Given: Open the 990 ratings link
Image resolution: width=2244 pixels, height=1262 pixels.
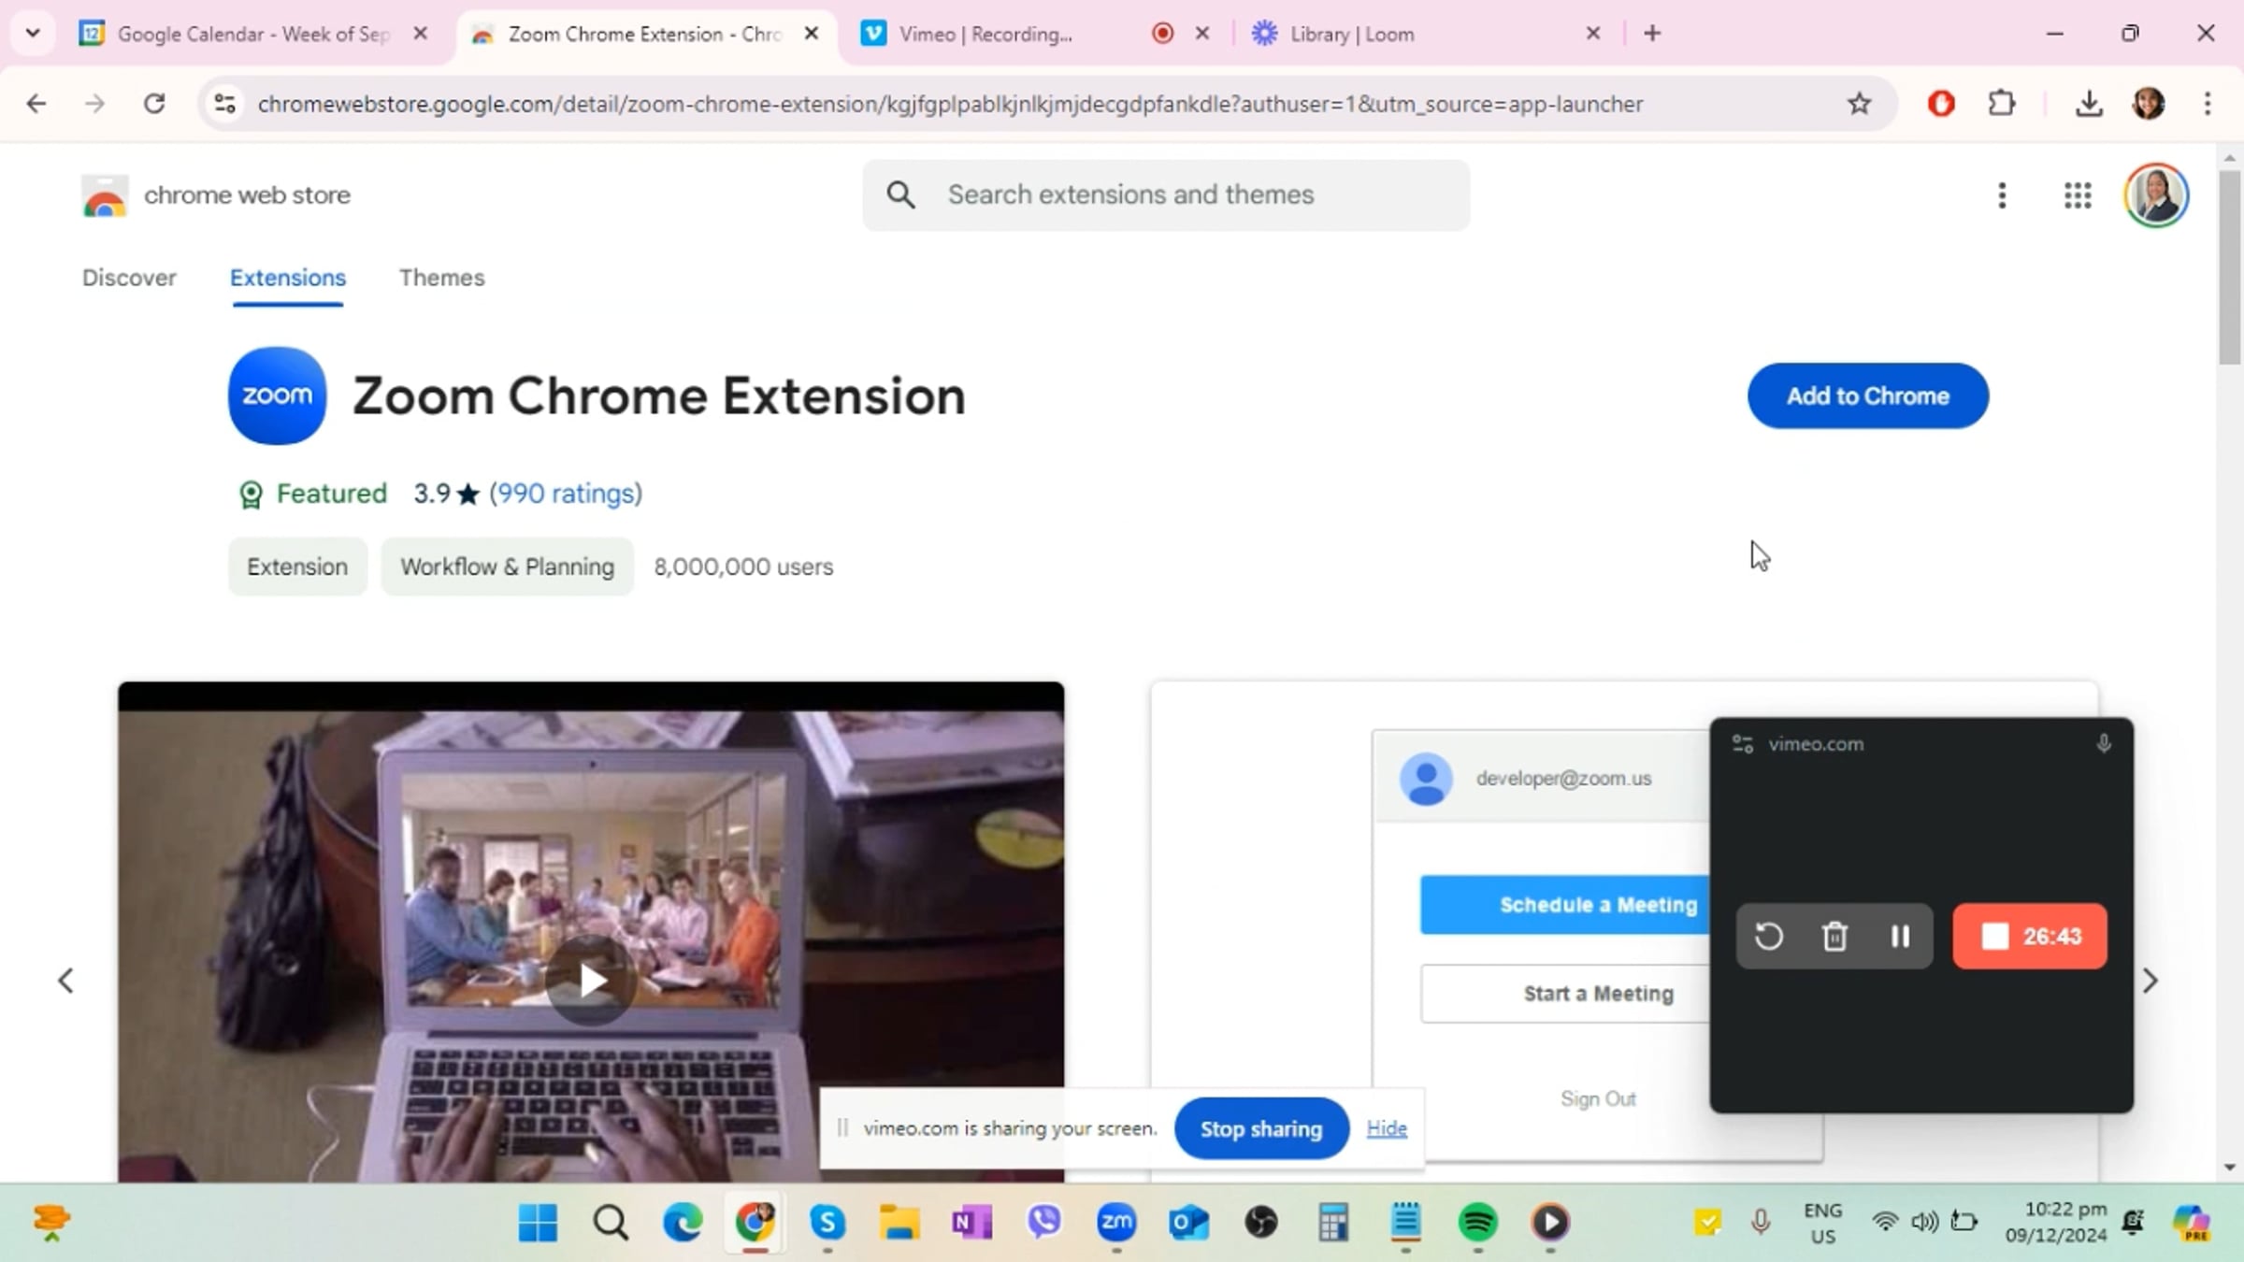Looking at the screenshot, I should (x=566, y=494).
